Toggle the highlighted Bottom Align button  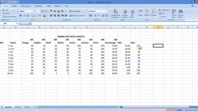(x=58, y=11)
